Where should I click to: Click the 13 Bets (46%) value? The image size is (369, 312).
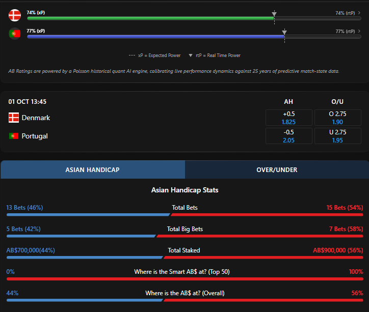24,208
